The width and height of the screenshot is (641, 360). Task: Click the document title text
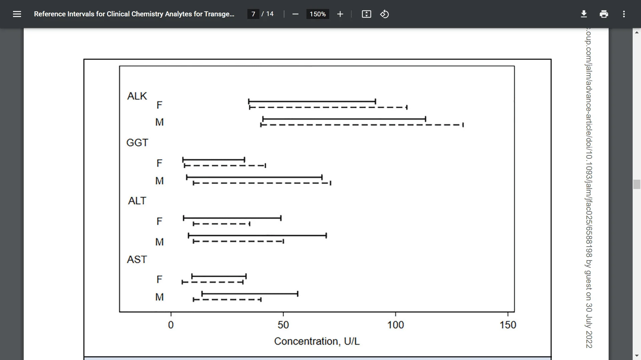click(134, 14)
